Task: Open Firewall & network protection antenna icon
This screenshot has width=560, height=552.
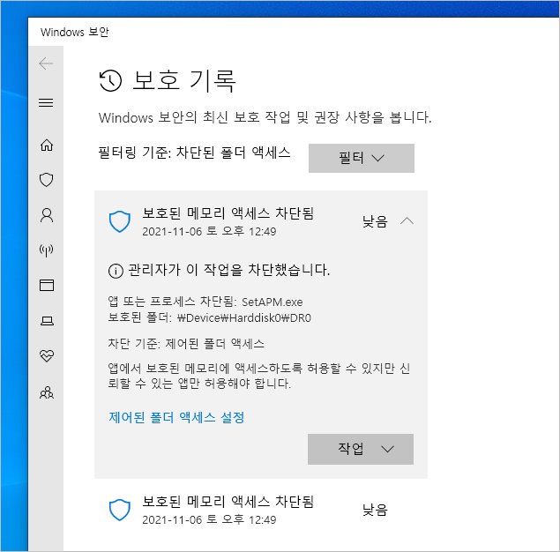Action: pyautogui.click(x=47, y=250)
